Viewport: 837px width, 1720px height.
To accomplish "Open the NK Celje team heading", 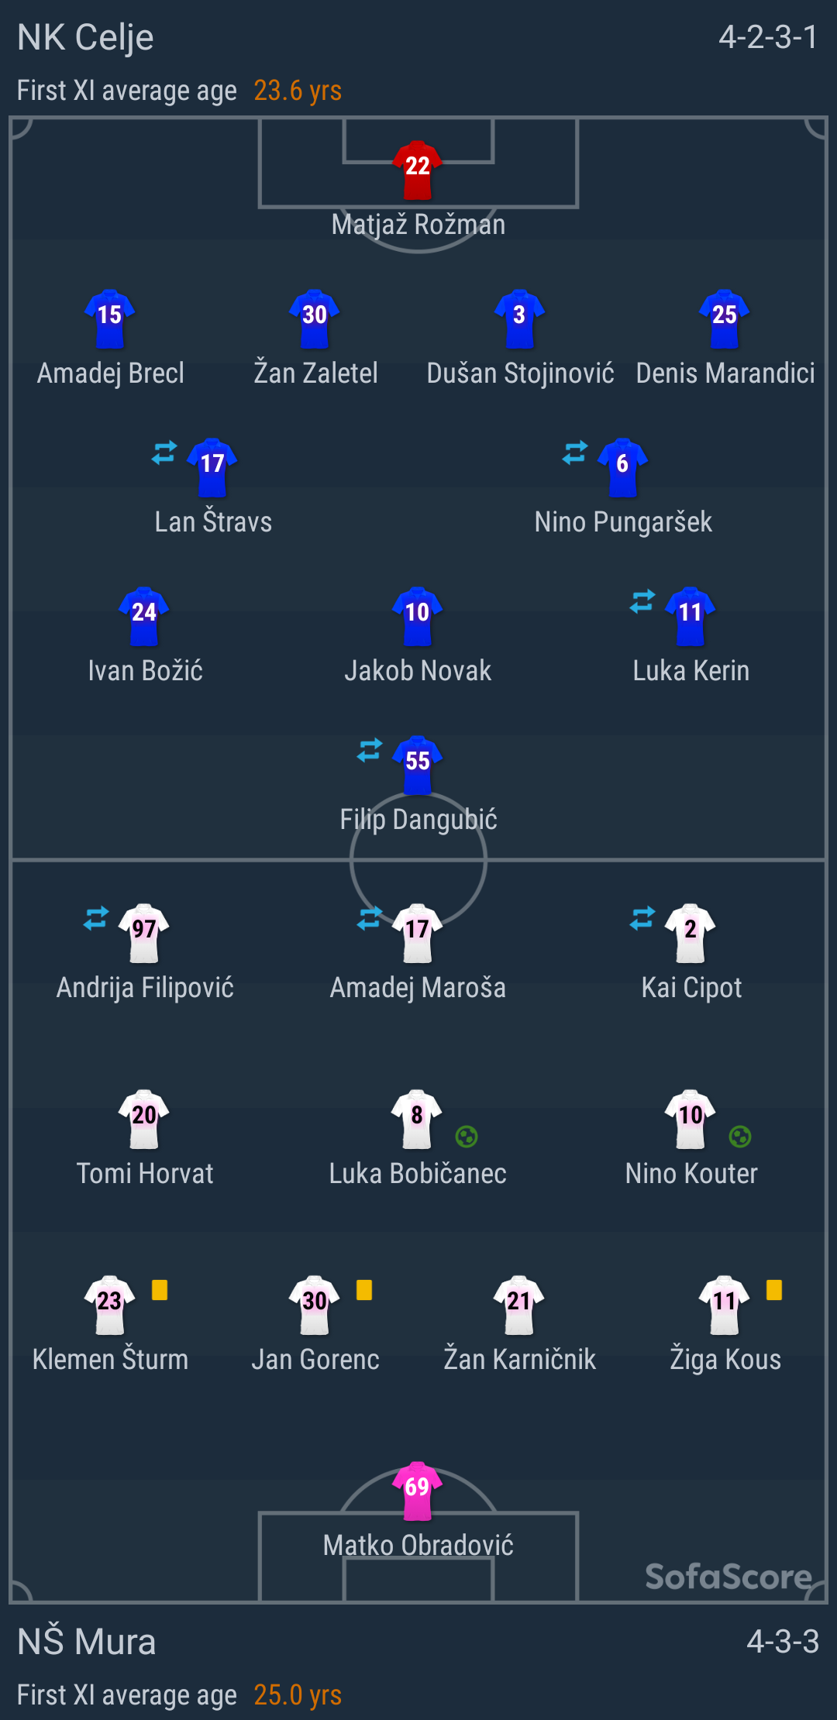I will tap(86, 37).
